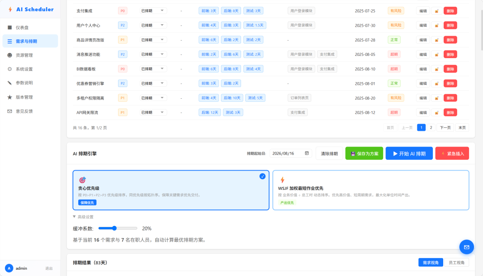Screen dimensions: 483x276
Task: Open 需求与排期 in sidebar
Action: (x=30, y=41)
